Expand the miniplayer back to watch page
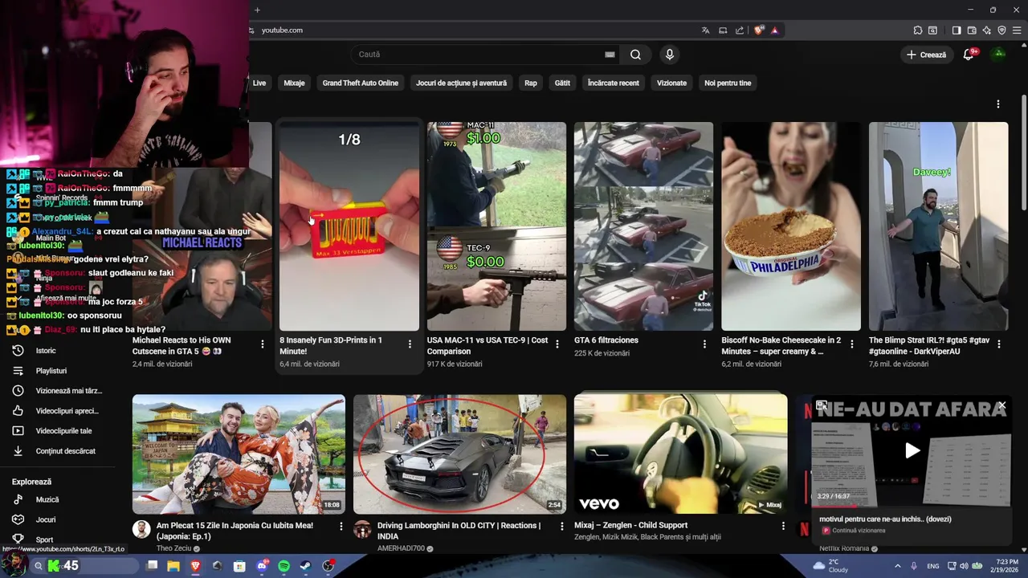The height and width of the screenshot is (578, 1028). 822,406
